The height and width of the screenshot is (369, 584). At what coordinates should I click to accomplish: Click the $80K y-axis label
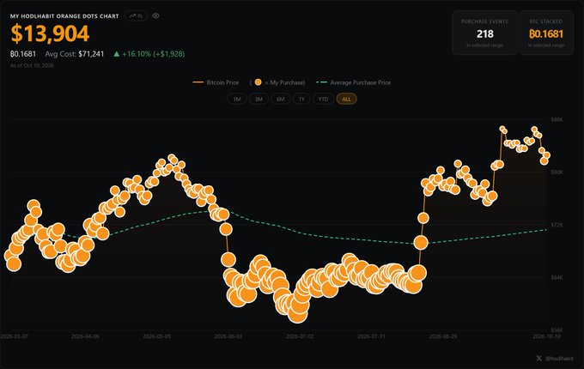point(557,172)
